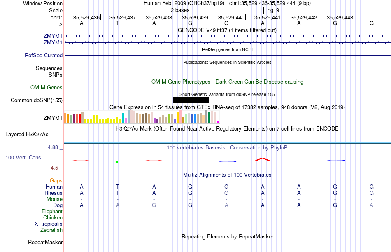
Task: Select the Human species row label
Action: tap(54, 187)
